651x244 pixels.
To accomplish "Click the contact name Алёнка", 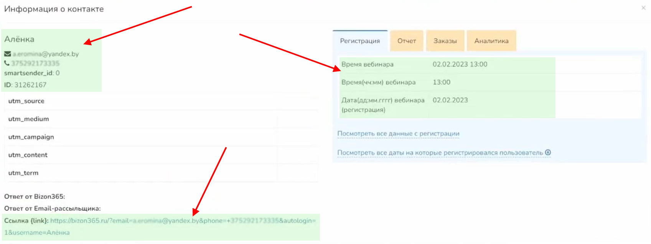I will (x=19, y=39).
